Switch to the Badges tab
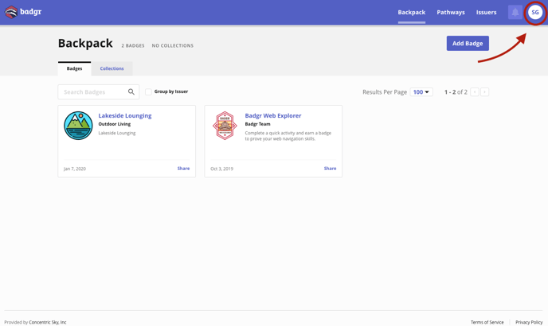Image resolution: width=548 pixels, height=326 pixels. point(74,68)
